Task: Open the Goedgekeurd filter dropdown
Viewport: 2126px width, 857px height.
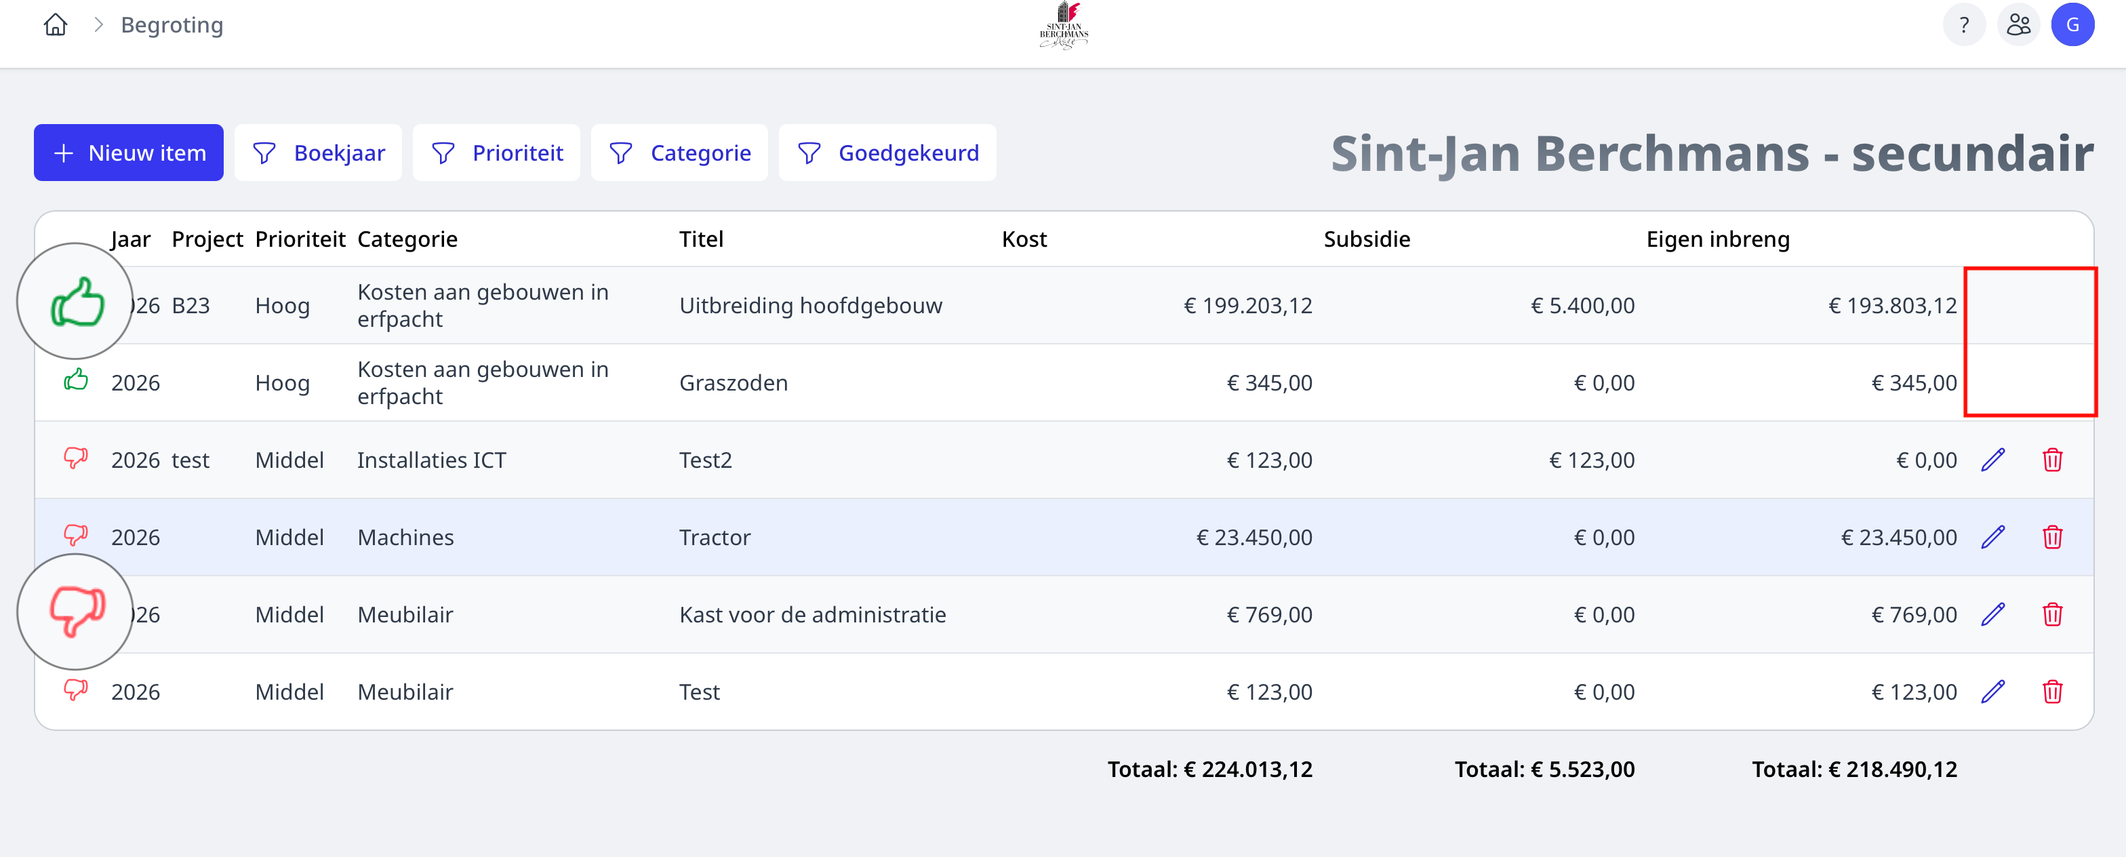Action: tap(887, 153)
